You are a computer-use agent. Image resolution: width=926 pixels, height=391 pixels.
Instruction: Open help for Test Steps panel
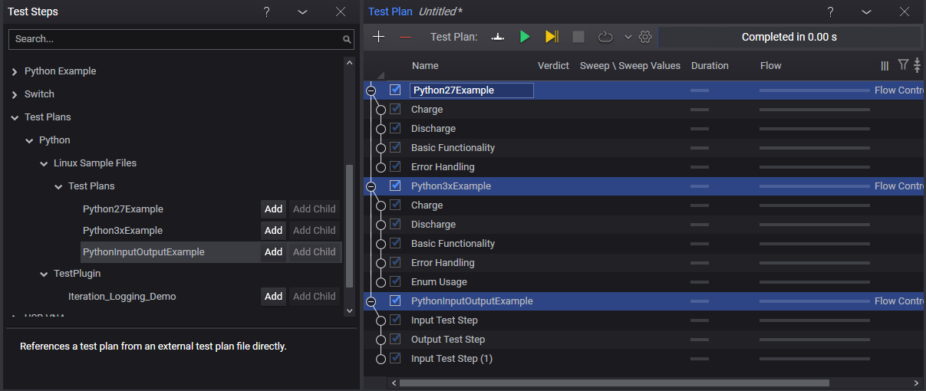coord(266,11)
